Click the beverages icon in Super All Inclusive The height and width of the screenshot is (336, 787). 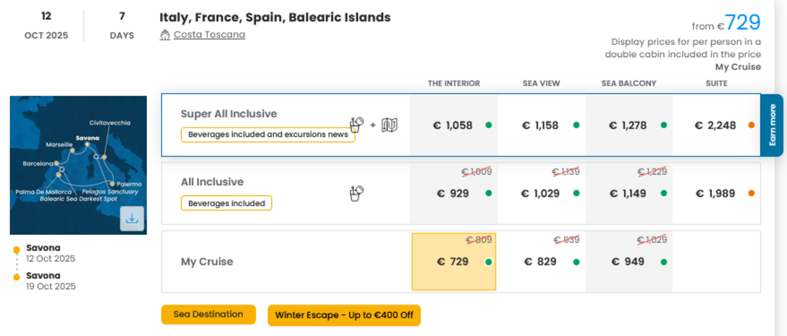click(x=356, y=125)
